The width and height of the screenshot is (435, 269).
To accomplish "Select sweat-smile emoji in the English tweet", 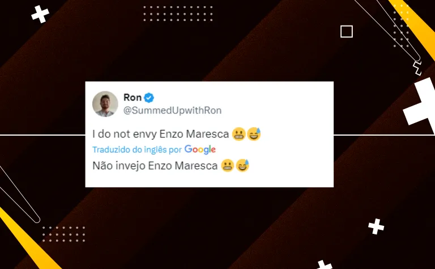I will click(x=254, y=134).
